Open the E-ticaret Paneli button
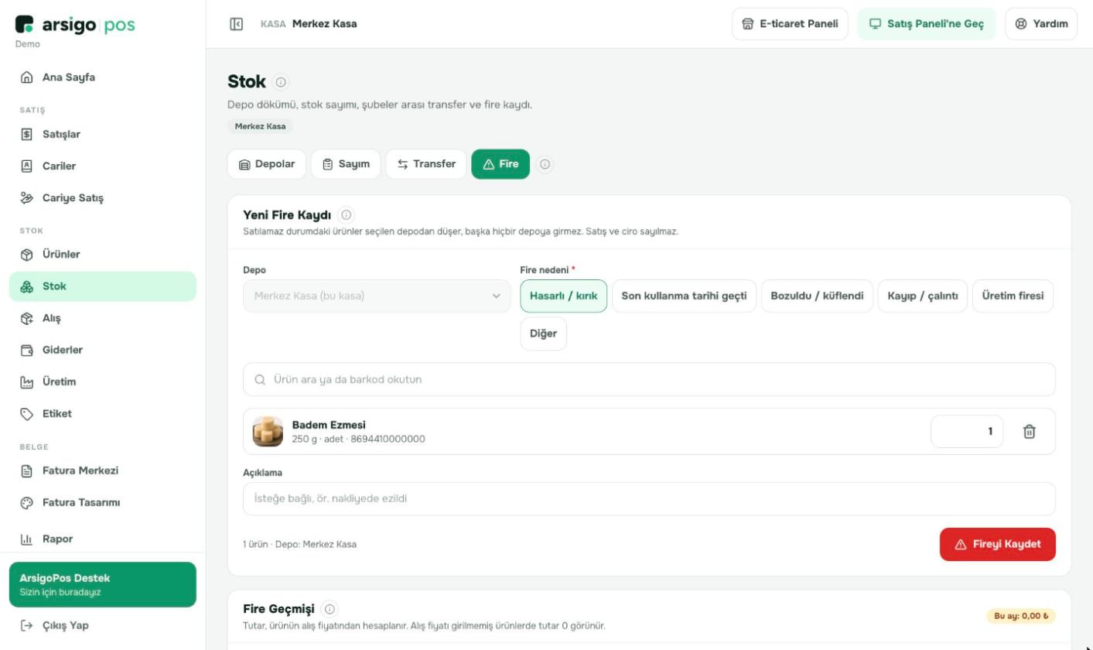Viewport: 1093px width, 650px height. [x=790, y=24]
